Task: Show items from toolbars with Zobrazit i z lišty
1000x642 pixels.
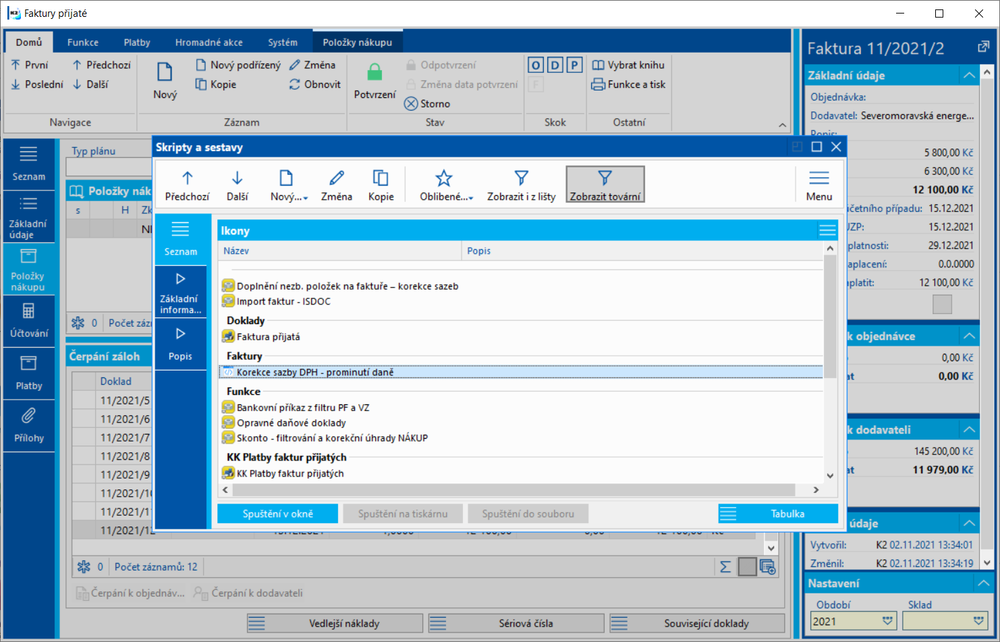Action: coord(521,186)
